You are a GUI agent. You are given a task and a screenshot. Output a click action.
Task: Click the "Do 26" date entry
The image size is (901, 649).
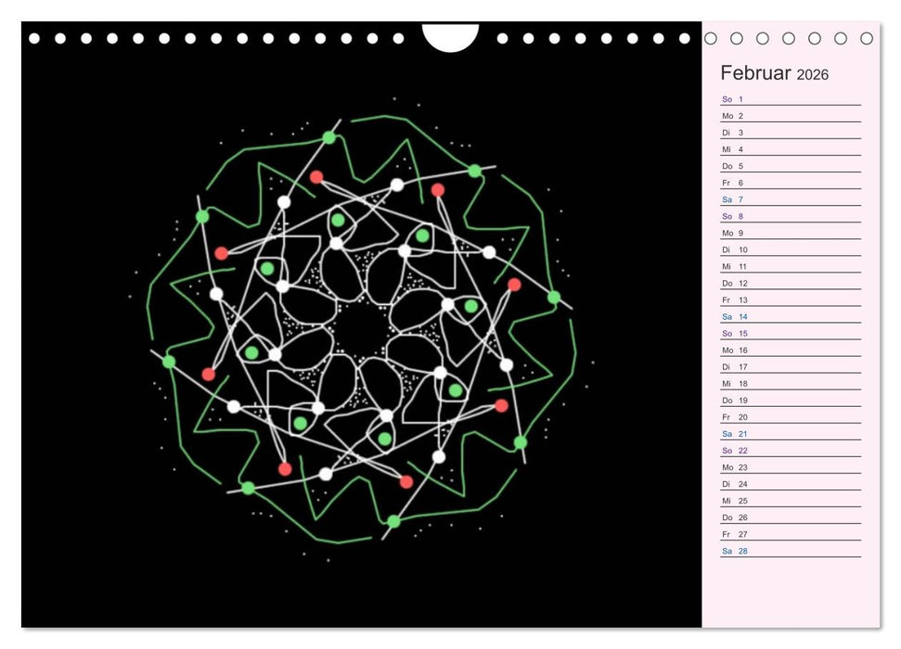click(732, 516)
